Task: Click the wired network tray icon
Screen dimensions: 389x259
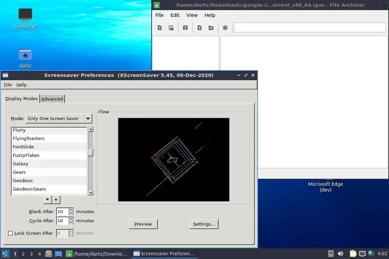Action: pyautogui.click(x=362, y=254)
